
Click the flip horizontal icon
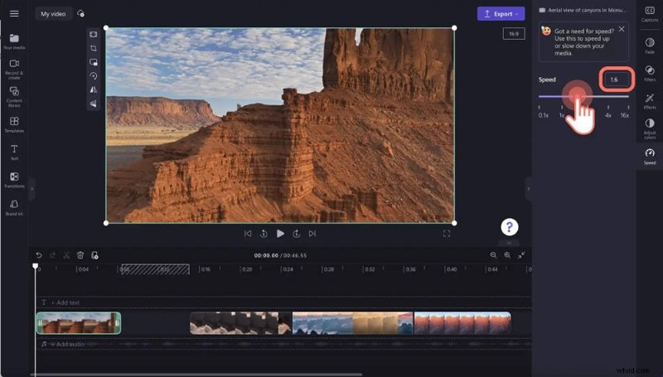tap(94, 89)
